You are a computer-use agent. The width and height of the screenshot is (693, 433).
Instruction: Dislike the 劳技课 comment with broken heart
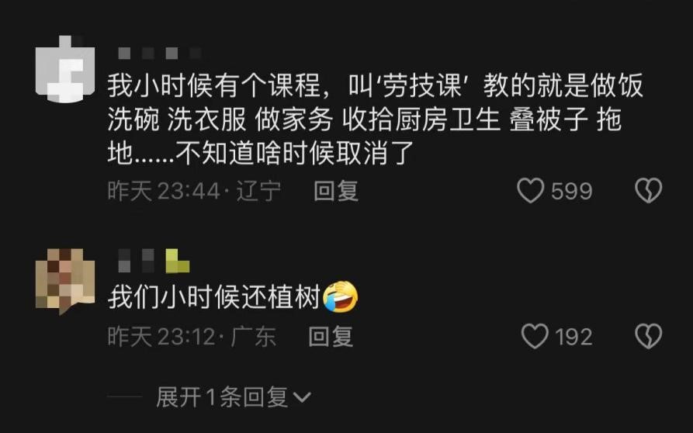pos(648,190)
